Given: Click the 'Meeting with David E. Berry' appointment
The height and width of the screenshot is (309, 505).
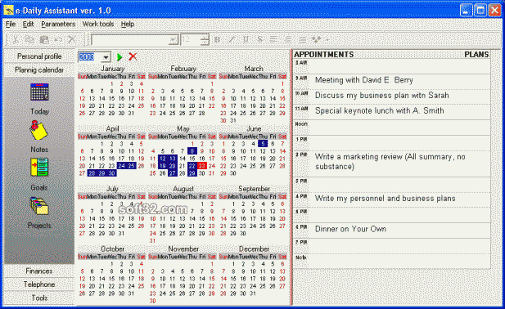Looking at the screenshot, I should tap(363, 80).
